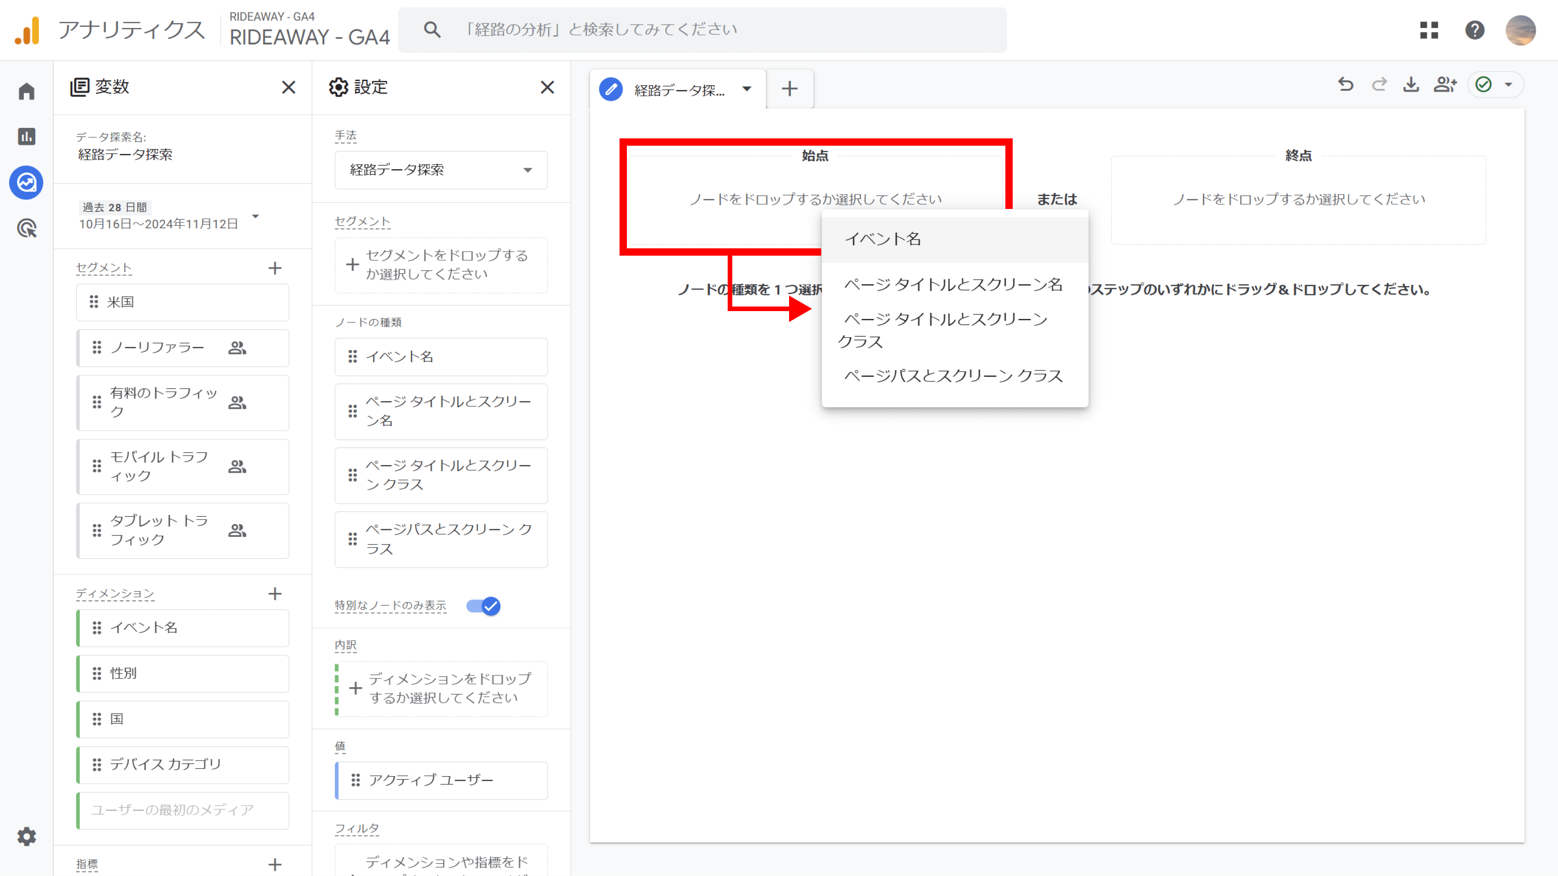Viewport: 1558px width, 876px height.
Task: Open the Advertising icon in the sidebar
Action: pos(27,229)
